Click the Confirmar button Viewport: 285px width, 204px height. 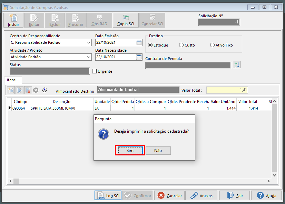click(137, 195)
